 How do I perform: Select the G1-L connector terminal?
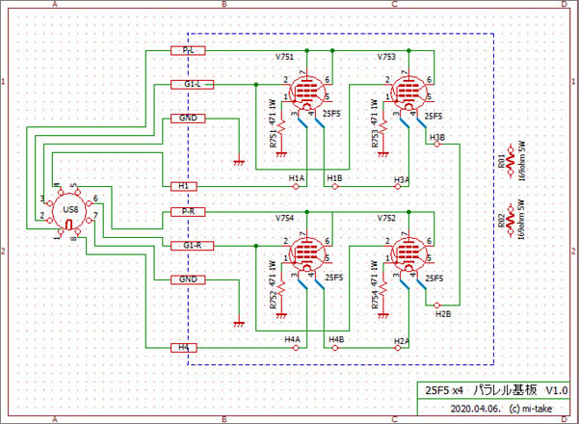191,85
